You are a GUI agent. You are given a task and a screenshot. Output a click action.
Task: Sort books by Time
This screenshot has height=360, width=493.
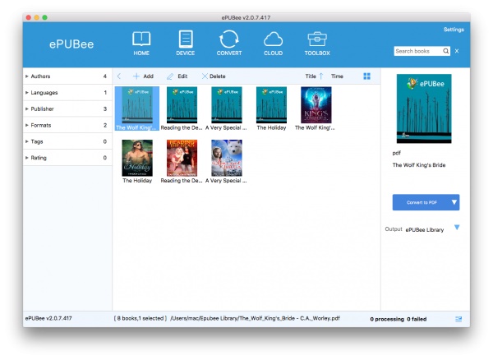click(x=337, y=76)
